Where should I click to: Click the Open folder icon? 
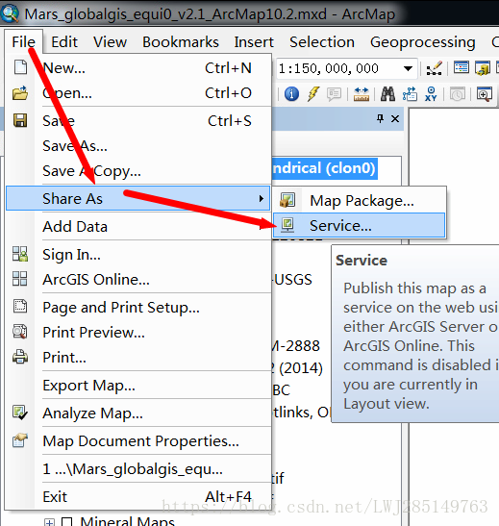(x=20, y=93)
